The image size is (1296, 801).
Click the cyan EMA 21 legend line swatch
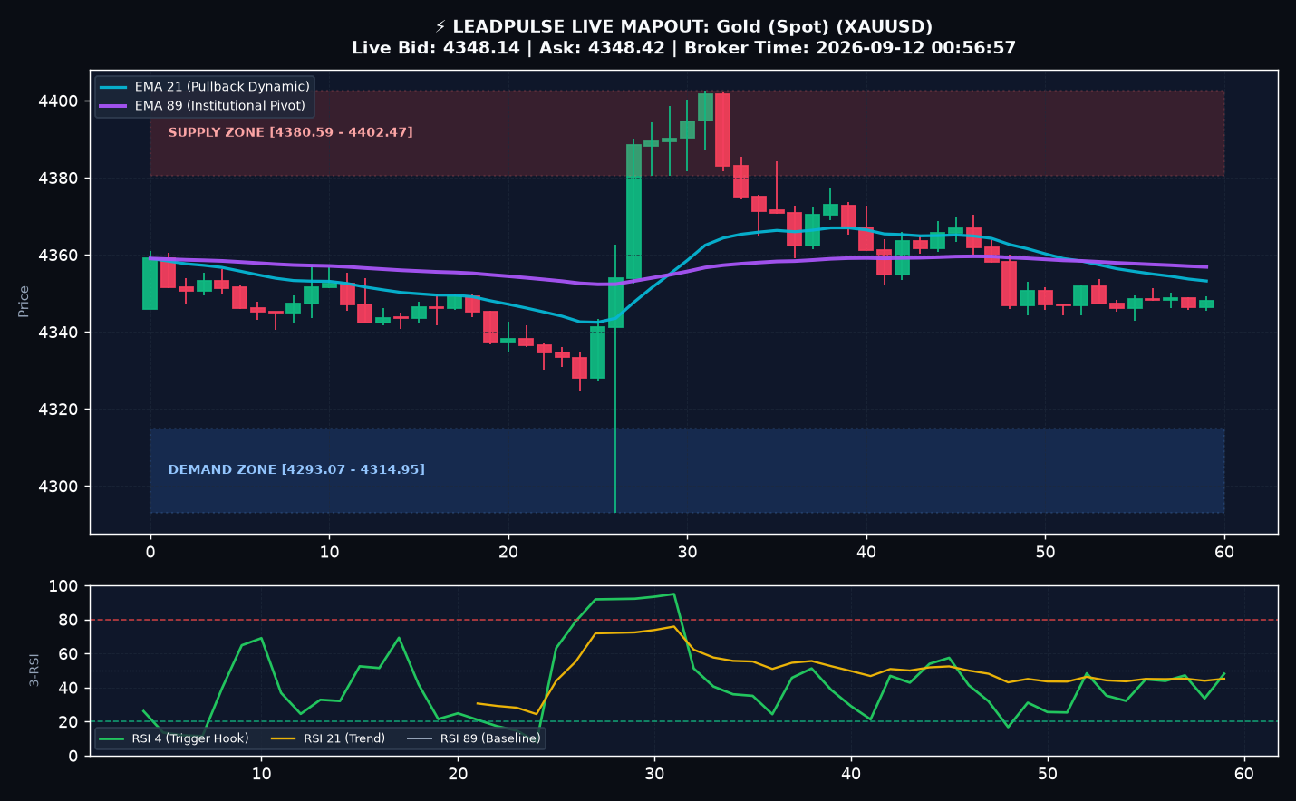(x=113, y=87)
